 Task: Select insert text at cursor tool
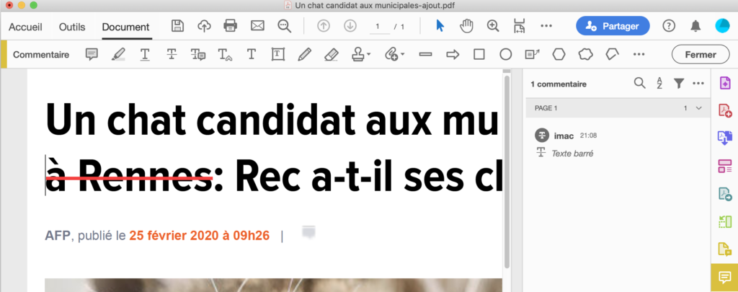click(x=225, y=55)
